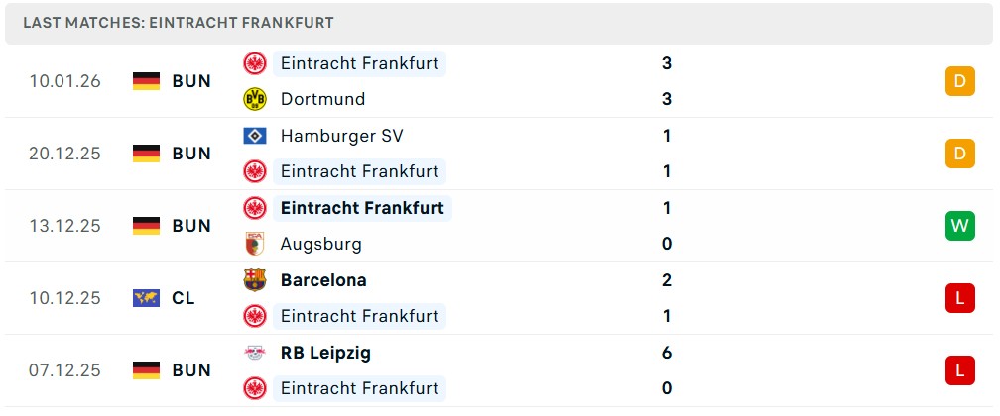Image resolution: width=1000 pixels, height=416 pixels.
Task: Click German flag on the 10.01.26 match
Action: [x=146, y=81]
